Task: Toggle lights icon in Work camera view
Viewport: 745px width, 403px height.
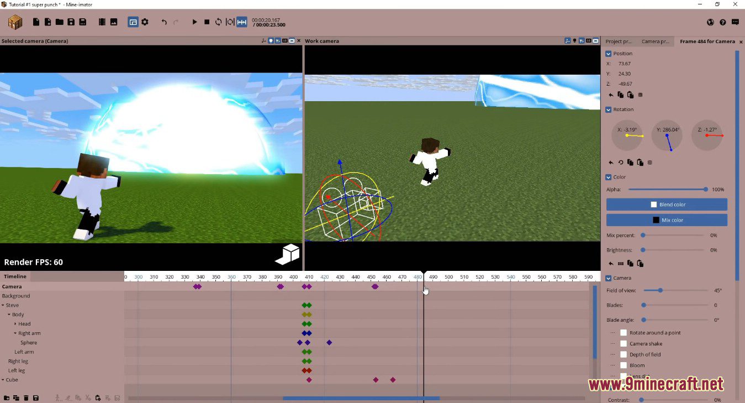Action: [574, 41]
